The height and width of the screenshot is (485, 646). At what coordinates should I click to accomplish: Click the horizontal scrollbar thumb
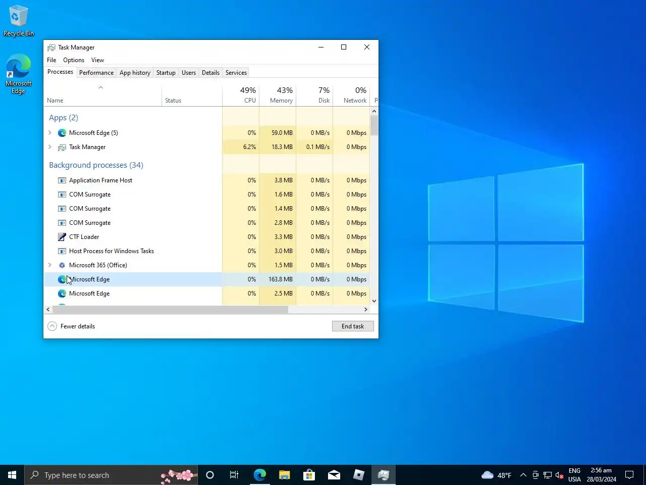pyautogui.click(x=170, y=309)
